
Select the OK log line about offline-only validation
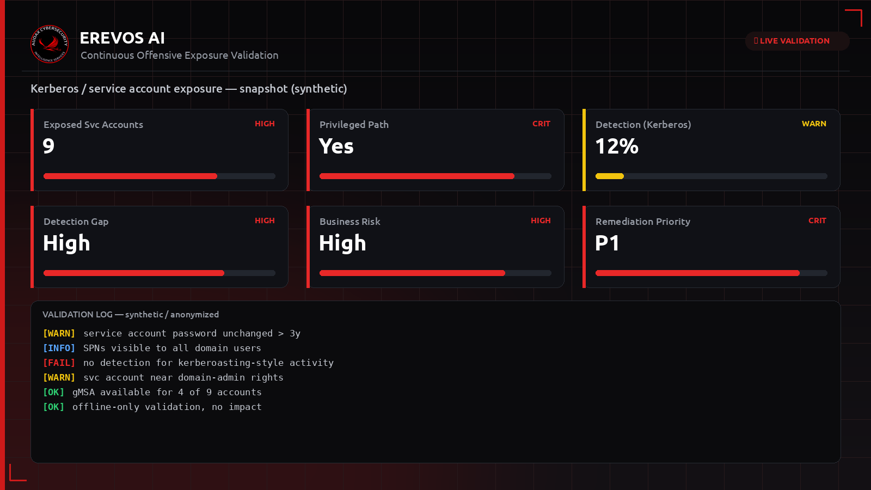tap(152, 407)
